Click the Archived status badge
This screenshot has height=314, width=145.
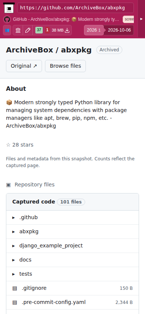pyautogui.click(x=109, y=50)
